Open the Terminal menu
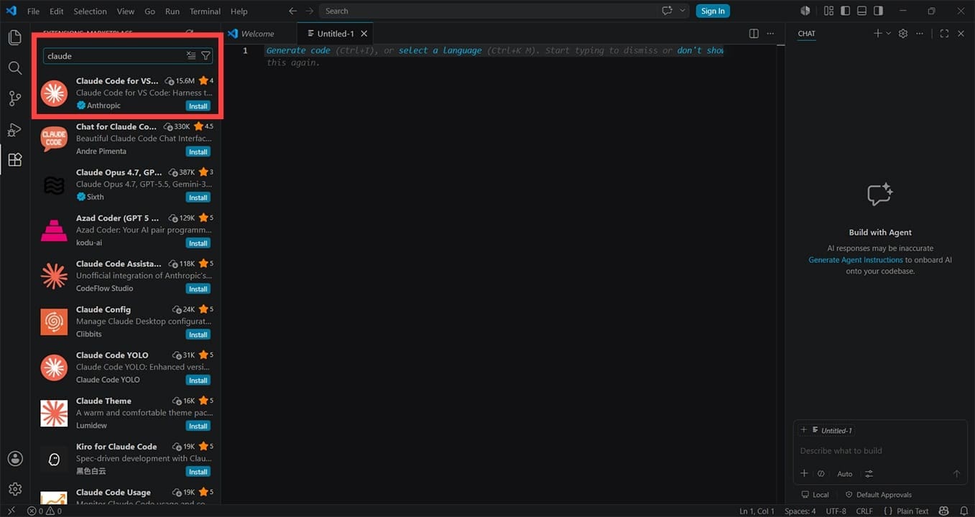Viewport: 975px width, 517px height. click(x=205, y=11)
